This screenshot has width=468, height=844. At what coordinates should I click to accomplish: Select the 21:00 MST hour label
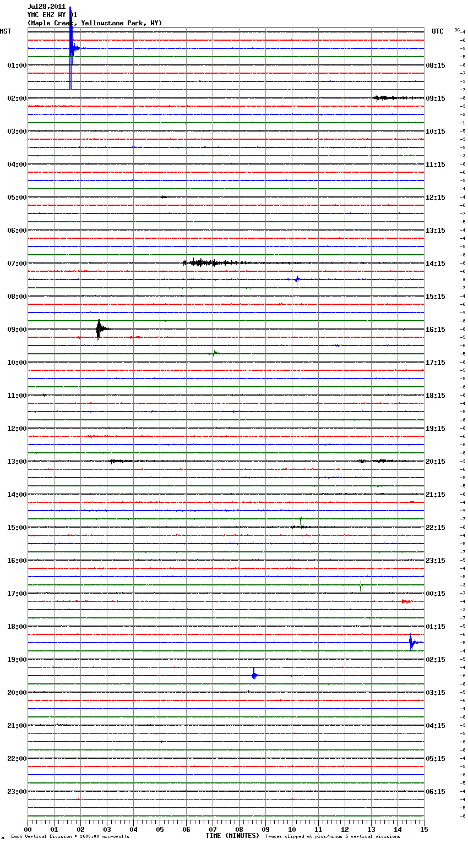(x=17, y=725)
